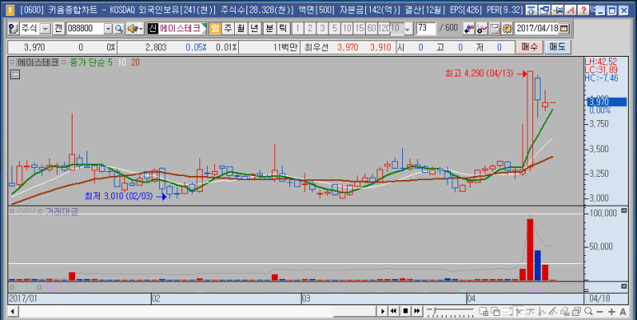Click the plus zoom-in icon at bottom
This screenshot has width=637, height=320.
coord(611,311)
